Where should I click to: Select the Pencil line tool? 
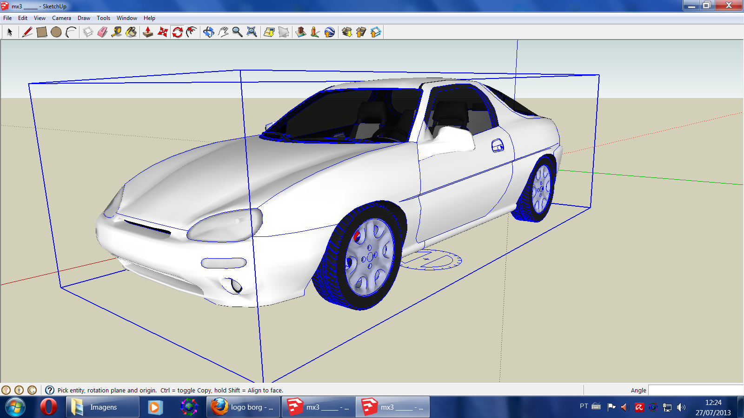27,32
